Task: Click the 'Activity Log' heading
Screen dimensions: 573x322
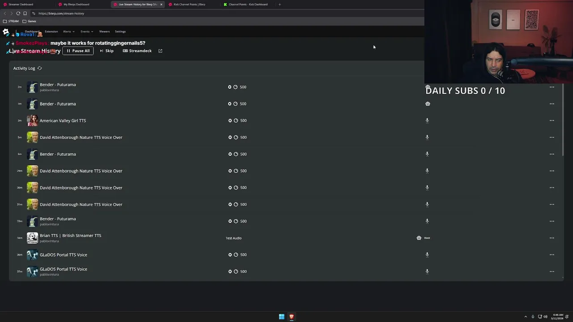Action: pyautogui.click(x=24, y=68)
